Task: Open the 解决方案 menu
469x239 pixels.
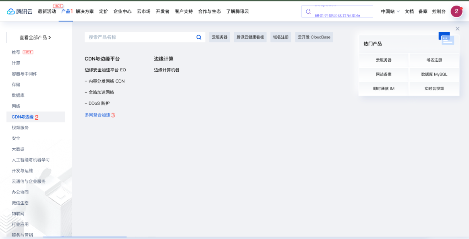Action: point(85,11)
